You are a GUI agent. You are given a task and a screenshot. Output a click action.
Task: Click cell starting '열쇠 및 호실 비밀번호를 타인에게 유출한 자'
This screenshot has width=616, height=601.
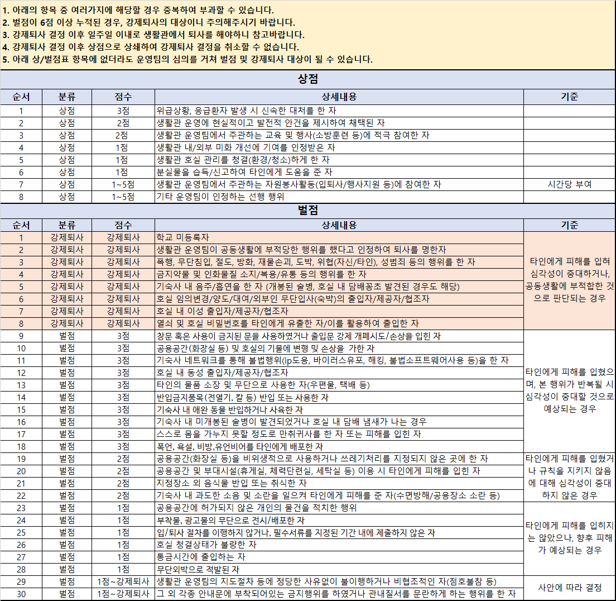click(339, 323)
